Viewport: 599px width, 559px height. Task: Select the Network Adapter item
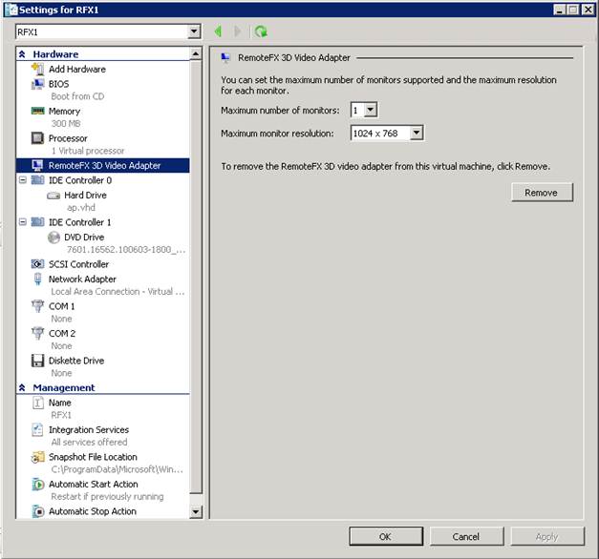(x=82, y=279)
